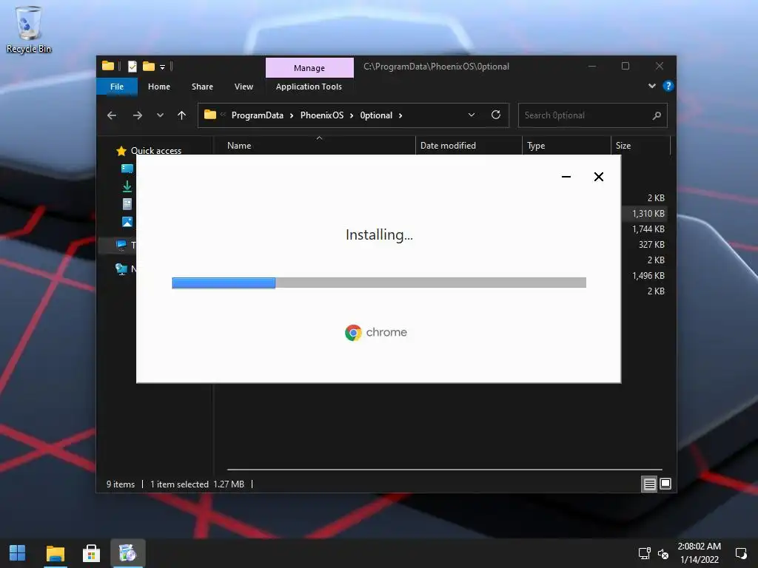758x568 pixels.
Task: Open File Explorer help icon
Action: 668,86
